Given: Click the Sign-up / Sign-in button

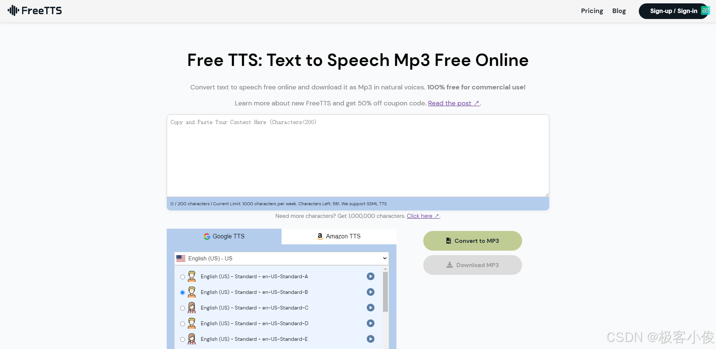Looking at the screenshot, I should tap(673, 11).
